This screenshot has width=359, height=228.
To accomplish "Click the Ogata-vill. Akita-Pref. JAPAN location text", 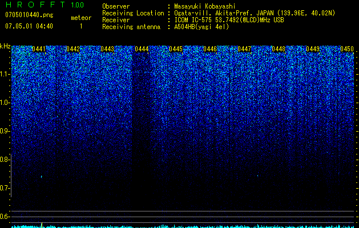I will coord(255,13).
